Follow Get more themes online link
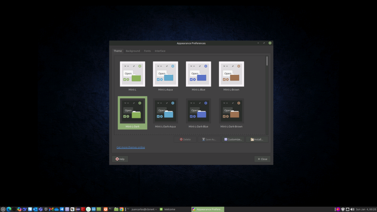This screenshot has width=377, height=212. [x=131, y=147]
